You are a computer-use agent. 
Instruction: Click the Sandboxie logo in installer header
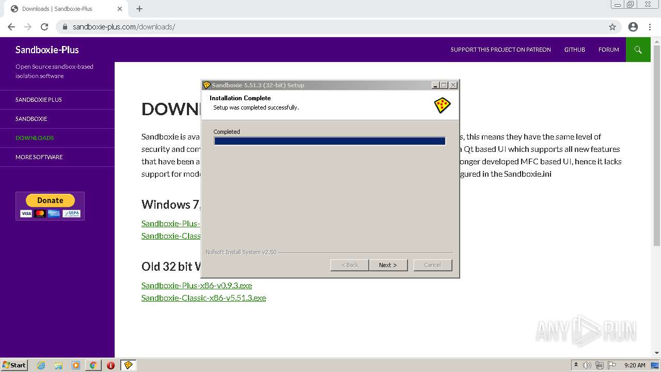[442, 105]
